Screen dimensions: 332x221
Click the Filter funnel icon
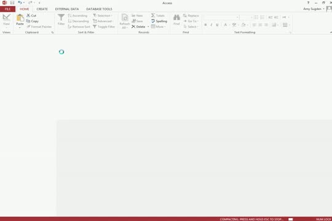pos(61,17)
